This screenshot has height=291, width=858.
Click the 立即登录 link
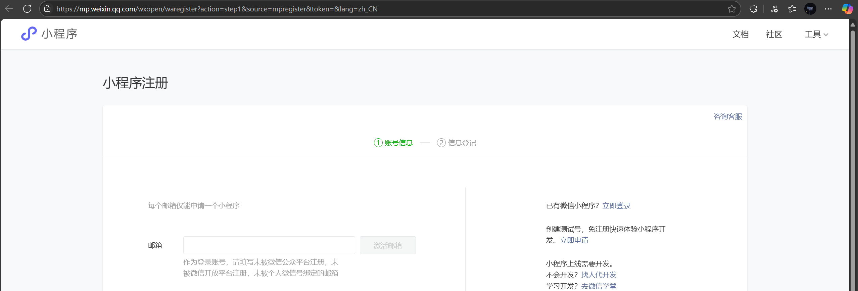click(616, 206)
